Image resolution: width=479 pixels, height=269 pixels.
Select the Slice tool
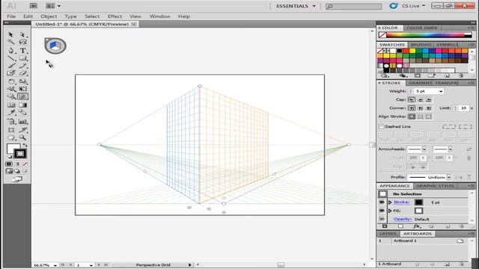[x=22, y=130]
